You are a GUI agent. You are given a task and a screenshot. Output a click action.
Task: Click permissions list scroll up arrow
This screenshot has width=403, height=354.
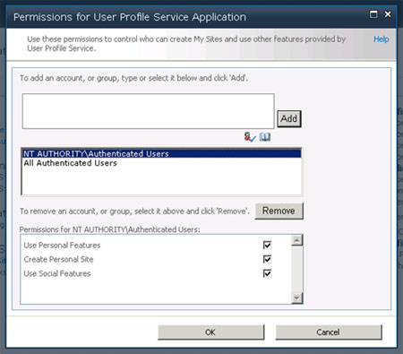pyautogui.click(x=296, y=240)
